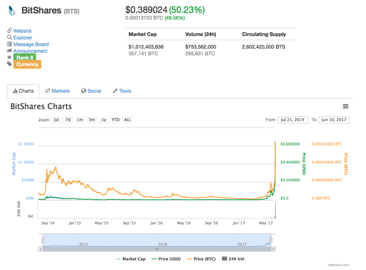Set chart zoom to ALL
The width and height of the screenshot is (366, 270).
pos(128,120)
